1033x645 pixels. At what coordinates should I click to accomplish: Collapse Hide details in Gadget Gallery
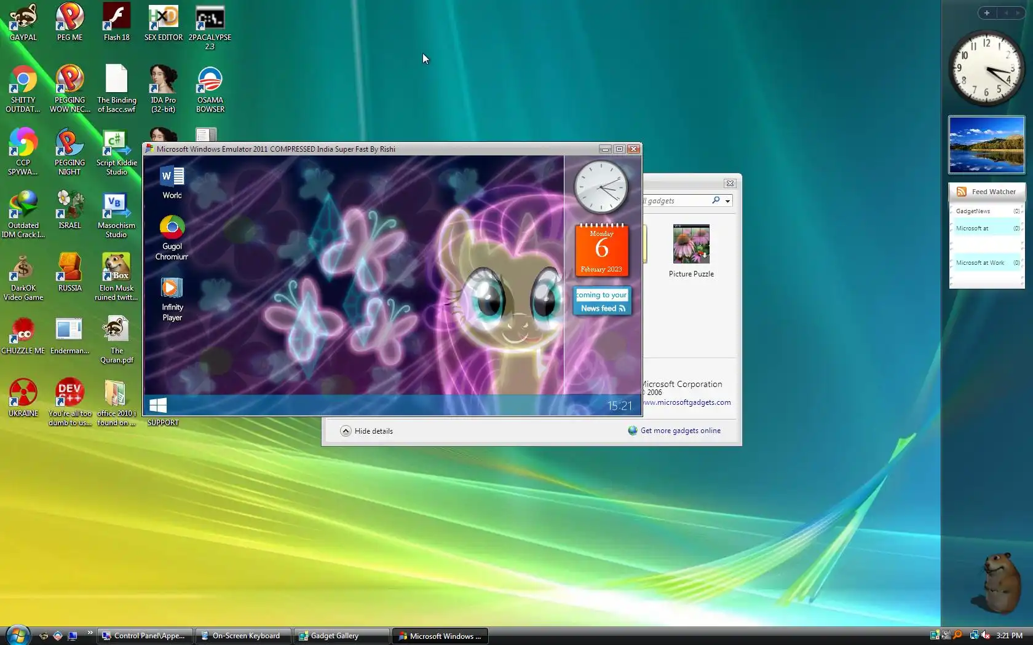(x=367, y=431)
